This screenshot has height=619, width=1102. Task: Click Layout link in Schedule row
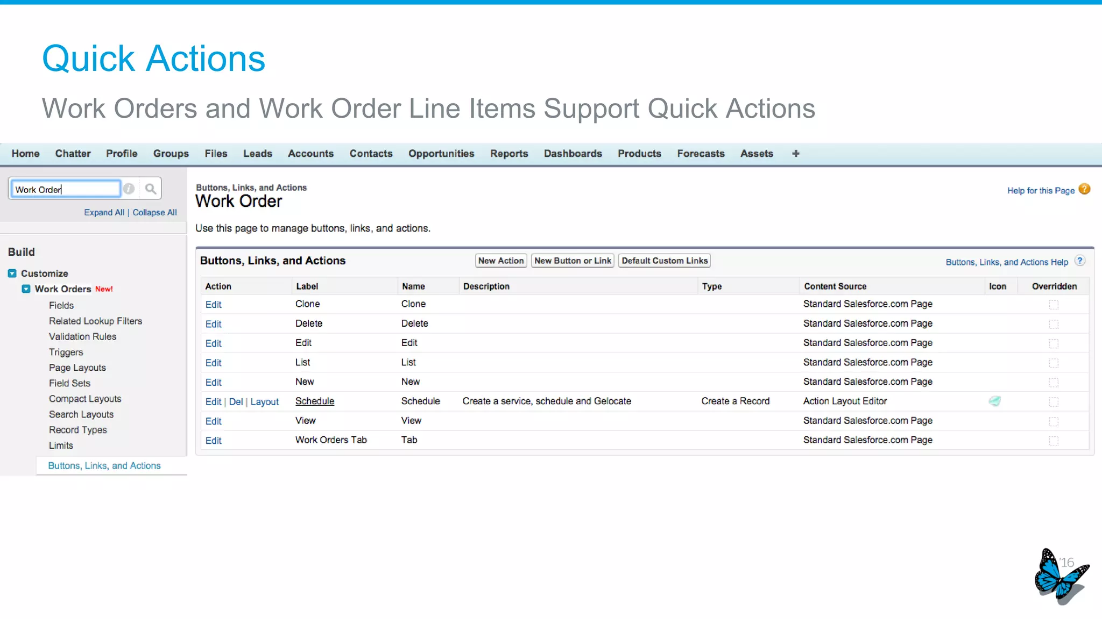[x=265, y=402]
